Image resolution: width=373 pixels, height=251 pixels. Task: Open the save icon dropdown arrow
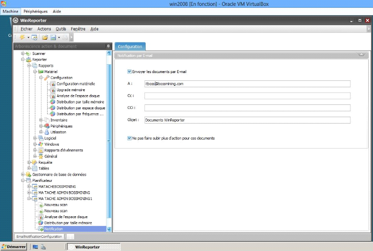[x=59, y=37]
